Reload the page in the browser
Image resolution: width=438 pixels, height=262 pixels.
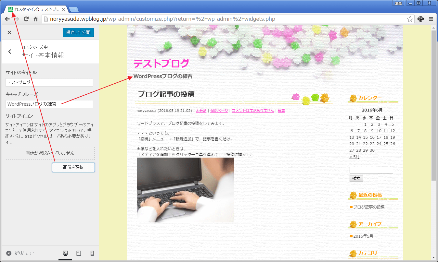(26, 19)
